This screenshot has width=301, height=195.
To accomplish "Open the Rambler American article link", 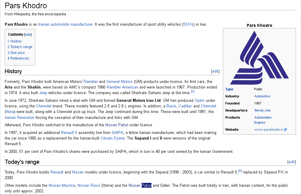I will (x=122, y=87).
